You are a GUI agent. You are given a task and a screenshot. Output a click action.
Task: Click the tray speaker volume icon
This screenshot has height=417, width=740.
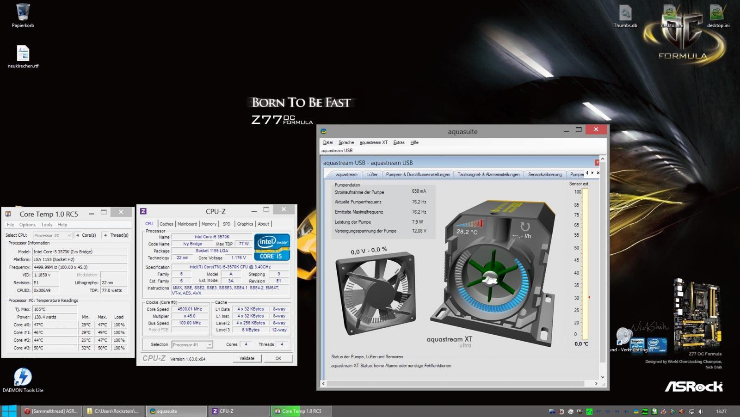coord(701,411)
